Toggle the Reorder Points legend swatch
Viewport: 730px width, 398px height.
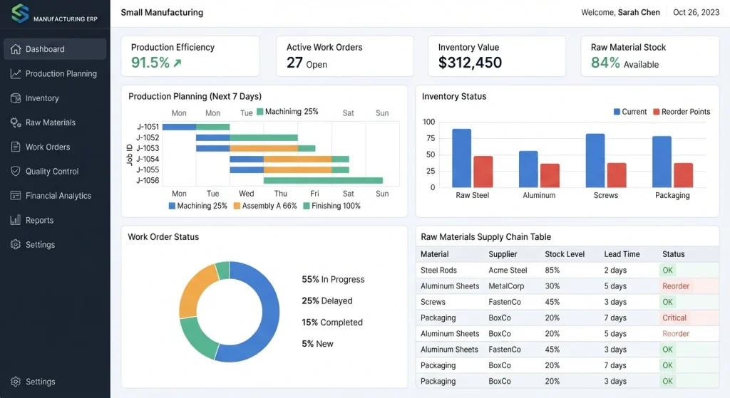point(657,112)
